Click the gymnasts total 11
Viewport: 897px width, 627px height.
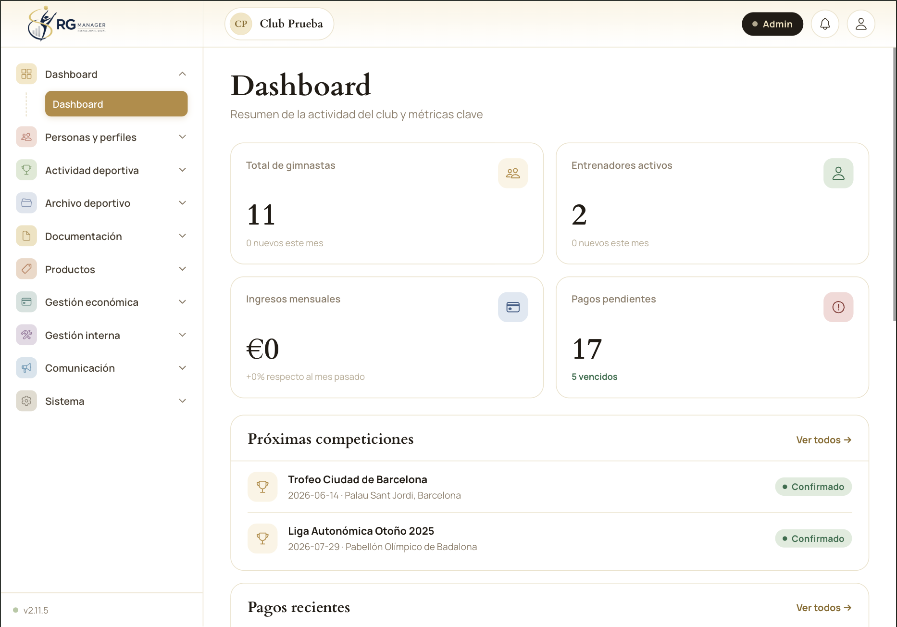(x=261, y=215)
